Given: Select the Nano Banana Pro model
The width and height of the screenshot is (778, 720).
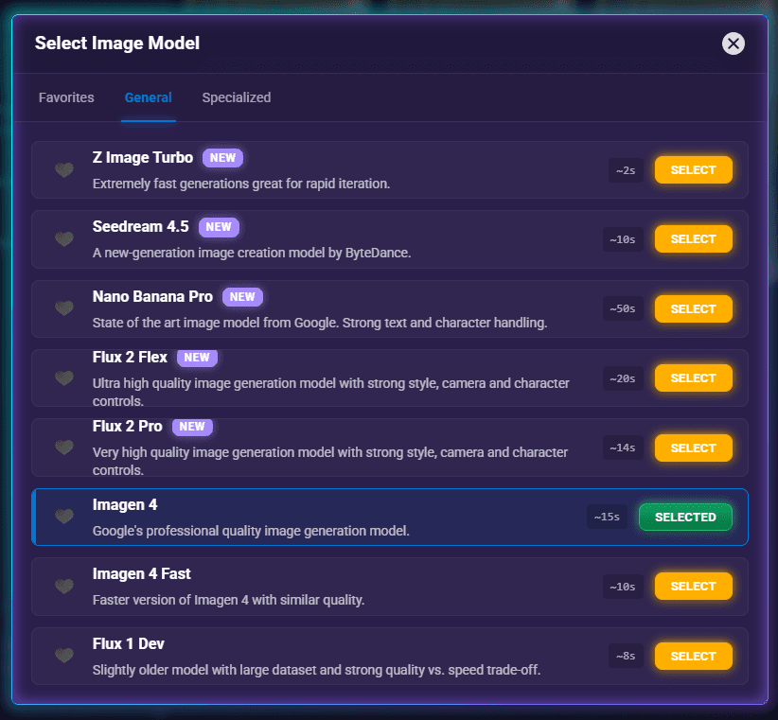Looking at the screenshot, I should pyautogui.click(x=693, y=308).
